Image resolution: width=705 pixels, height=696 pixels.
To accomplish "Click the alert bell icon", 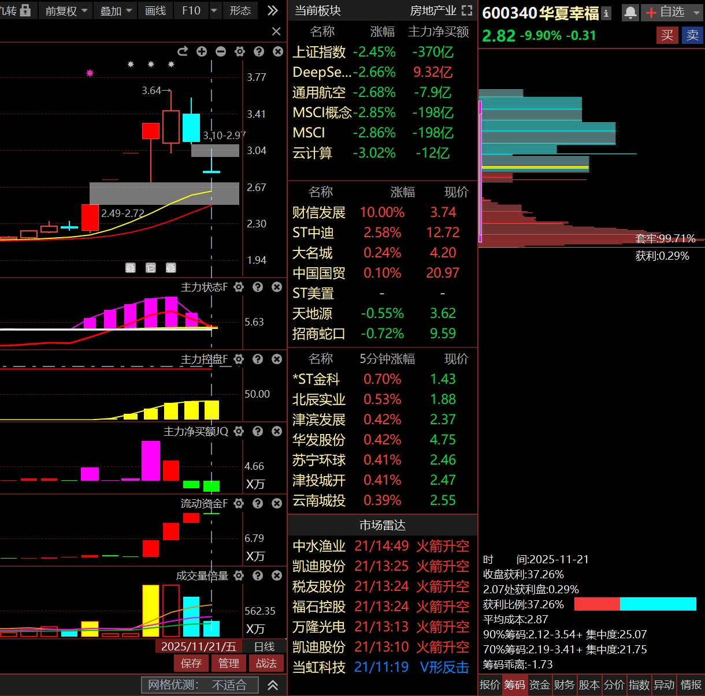I will [630, 12].
